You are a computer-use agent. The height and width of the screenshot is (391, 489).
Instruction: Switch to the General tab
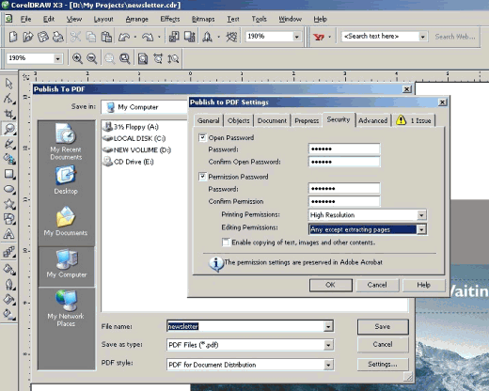coord(208,120)
